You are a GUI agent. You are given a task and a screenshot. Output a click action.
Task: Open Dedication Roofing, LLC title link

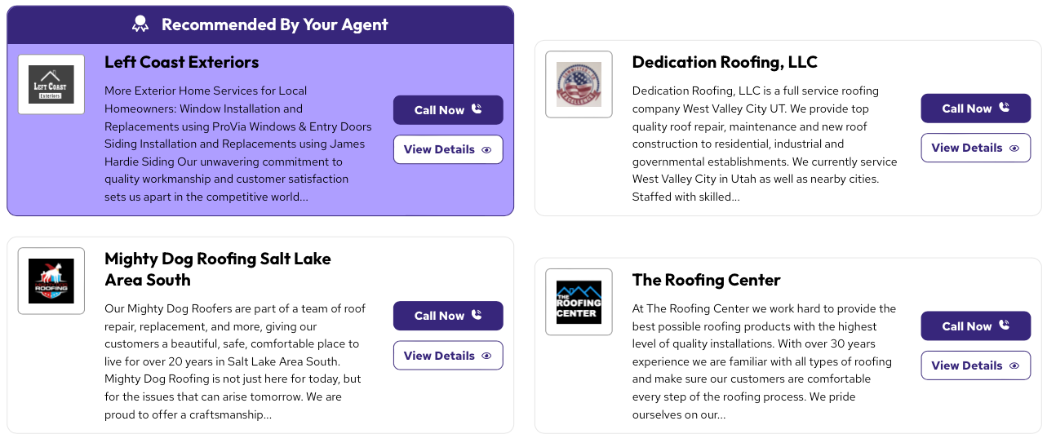pyautogui.click(x=724, y=62)
